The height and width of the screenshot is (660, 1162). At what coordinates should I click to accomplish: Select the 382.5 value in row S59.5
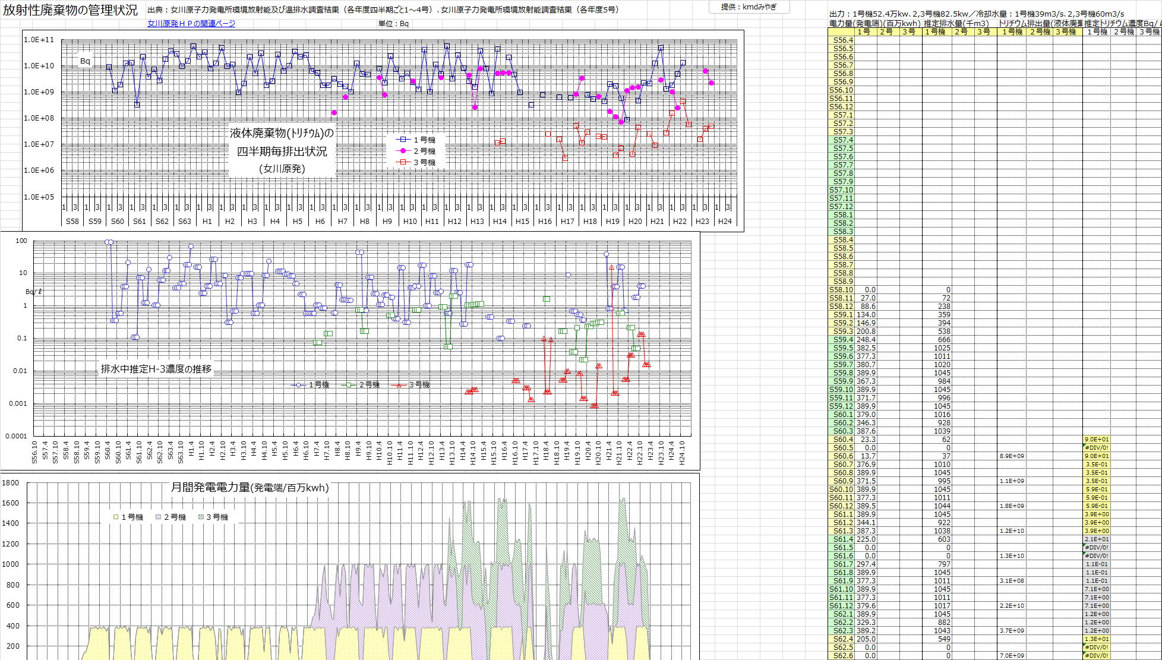866,348
